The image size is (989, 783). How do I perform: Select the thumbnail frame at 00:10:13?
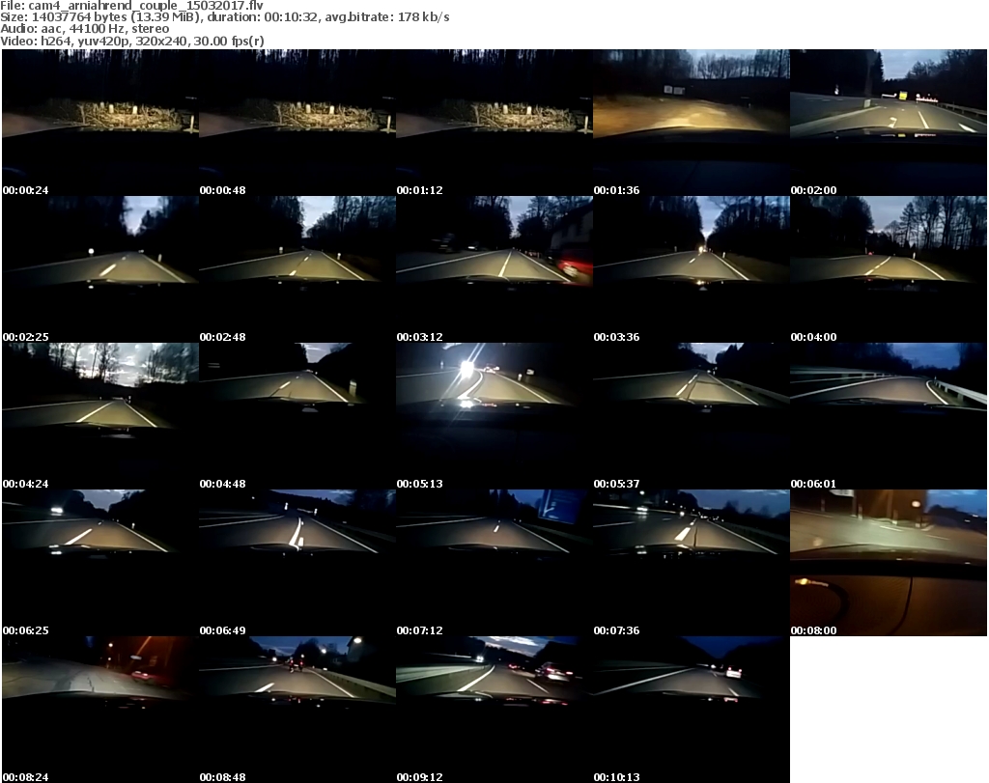tap(692, 710)
